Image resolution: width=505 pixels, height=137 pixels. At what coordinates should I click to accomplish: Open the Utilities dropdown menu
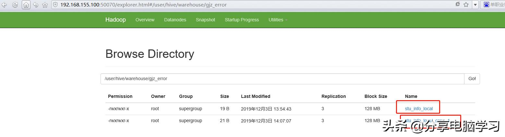point(278,20)
